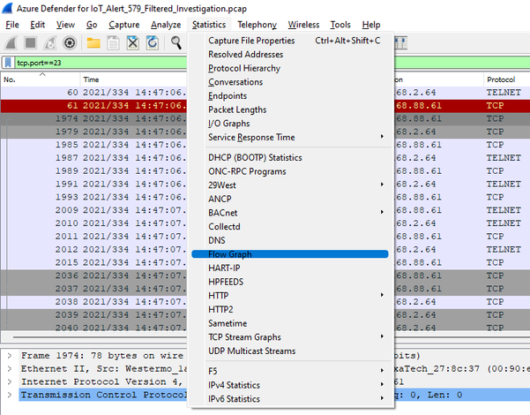The width and height of the screenshot is (530, 415).
Task: Expand the Frame 1974 tree item
Action: tap(10, 356)
